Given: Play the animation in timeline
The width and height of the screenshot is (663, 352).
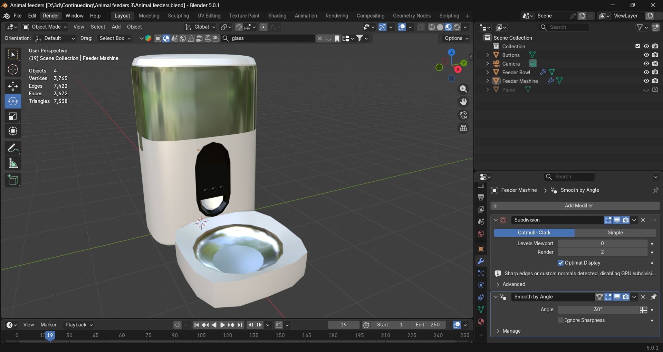Looking at the screenshot, I should coord(222,325).
